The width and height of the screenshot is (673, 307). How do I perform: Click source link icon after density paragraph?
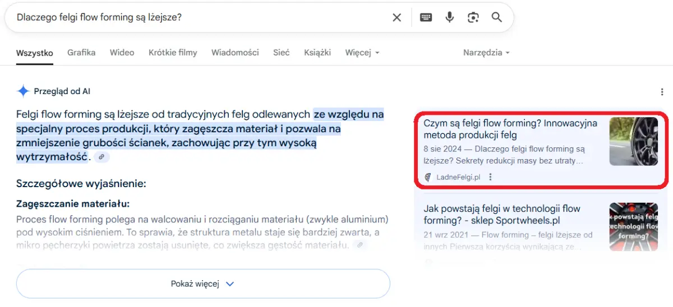[359, 245]
